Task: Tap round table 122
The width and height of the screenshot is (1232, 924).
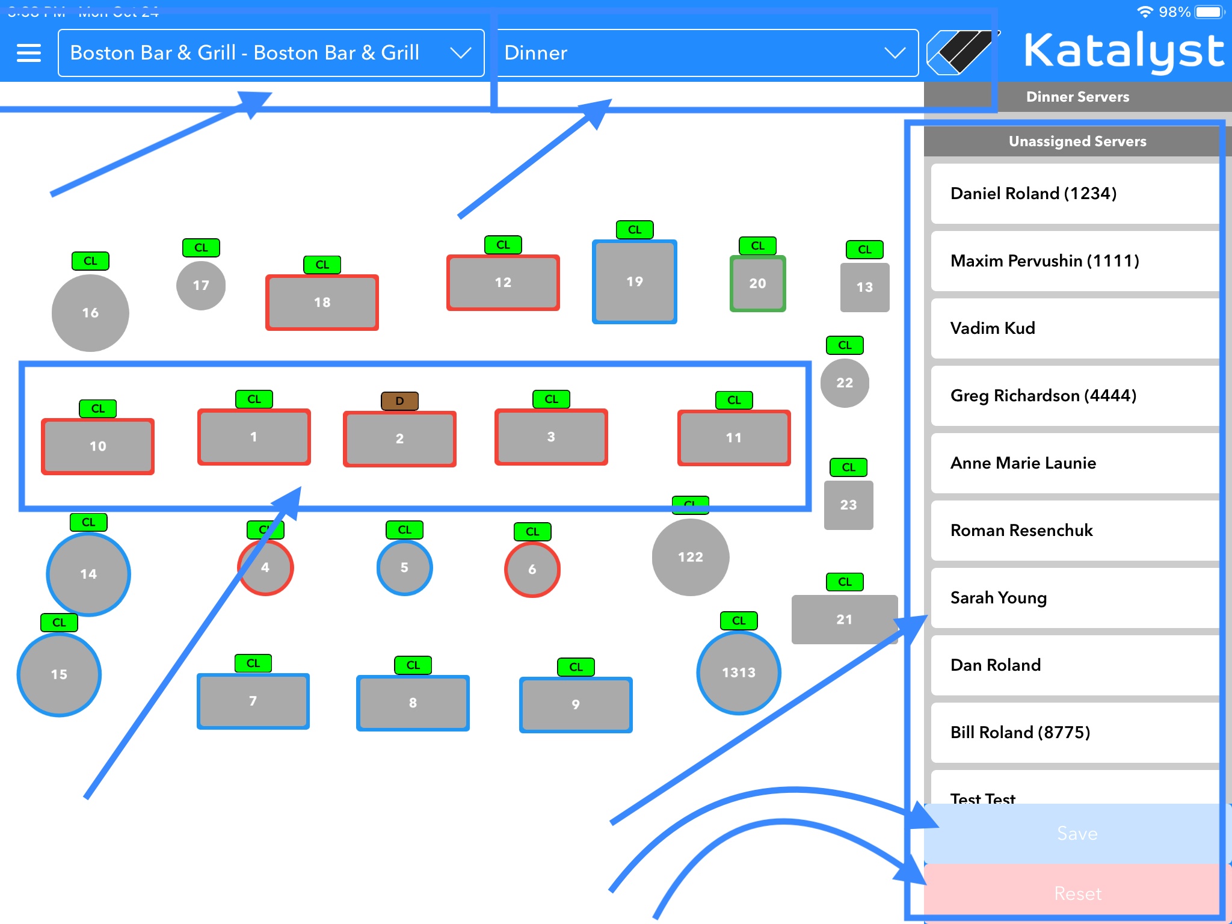Action: (x=690, y=558)
